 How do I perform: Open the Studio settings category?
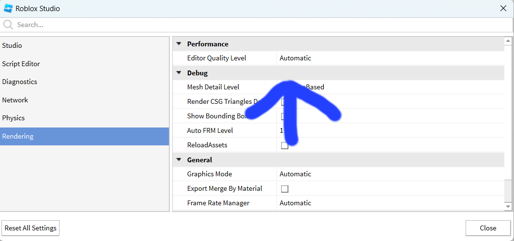tap(85, 45)
